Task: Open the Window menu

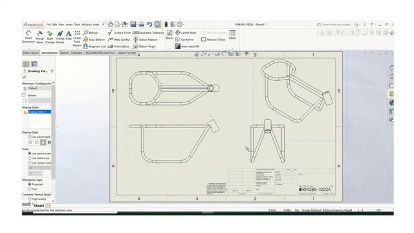Action: click(x=87, y=25)
